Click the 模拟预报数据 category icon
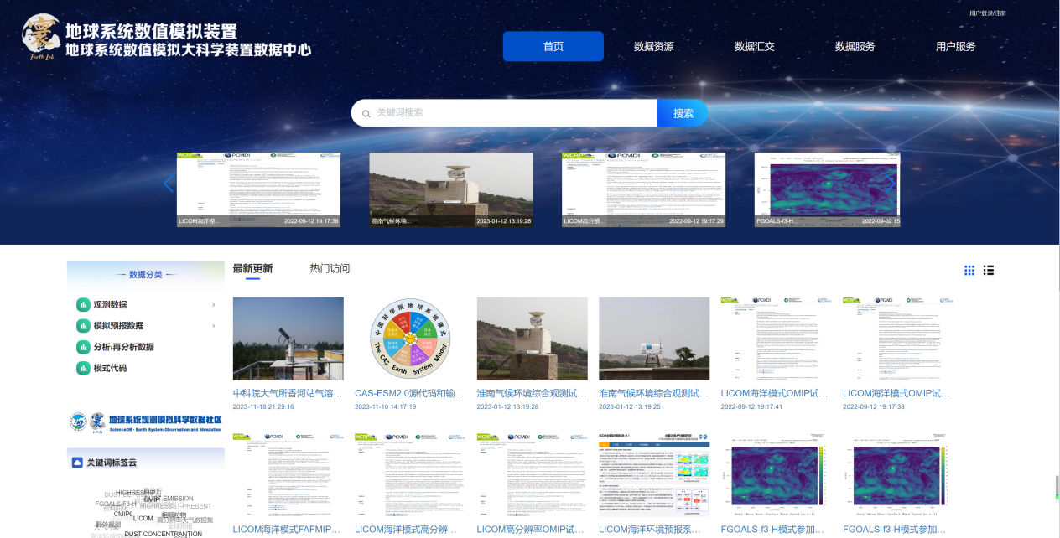This screenshot has height=538, width=1060. tap(83, 326)
